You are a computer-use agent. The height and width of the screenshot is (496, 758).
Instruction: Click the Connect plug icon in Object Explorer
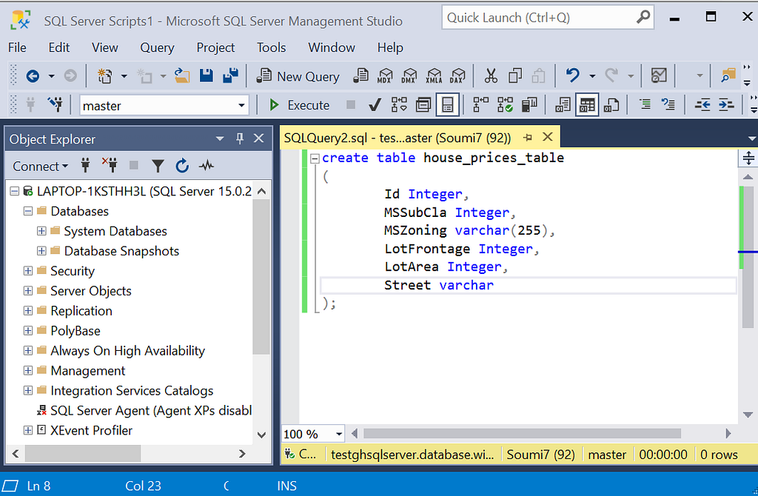(x=86, y=166)
